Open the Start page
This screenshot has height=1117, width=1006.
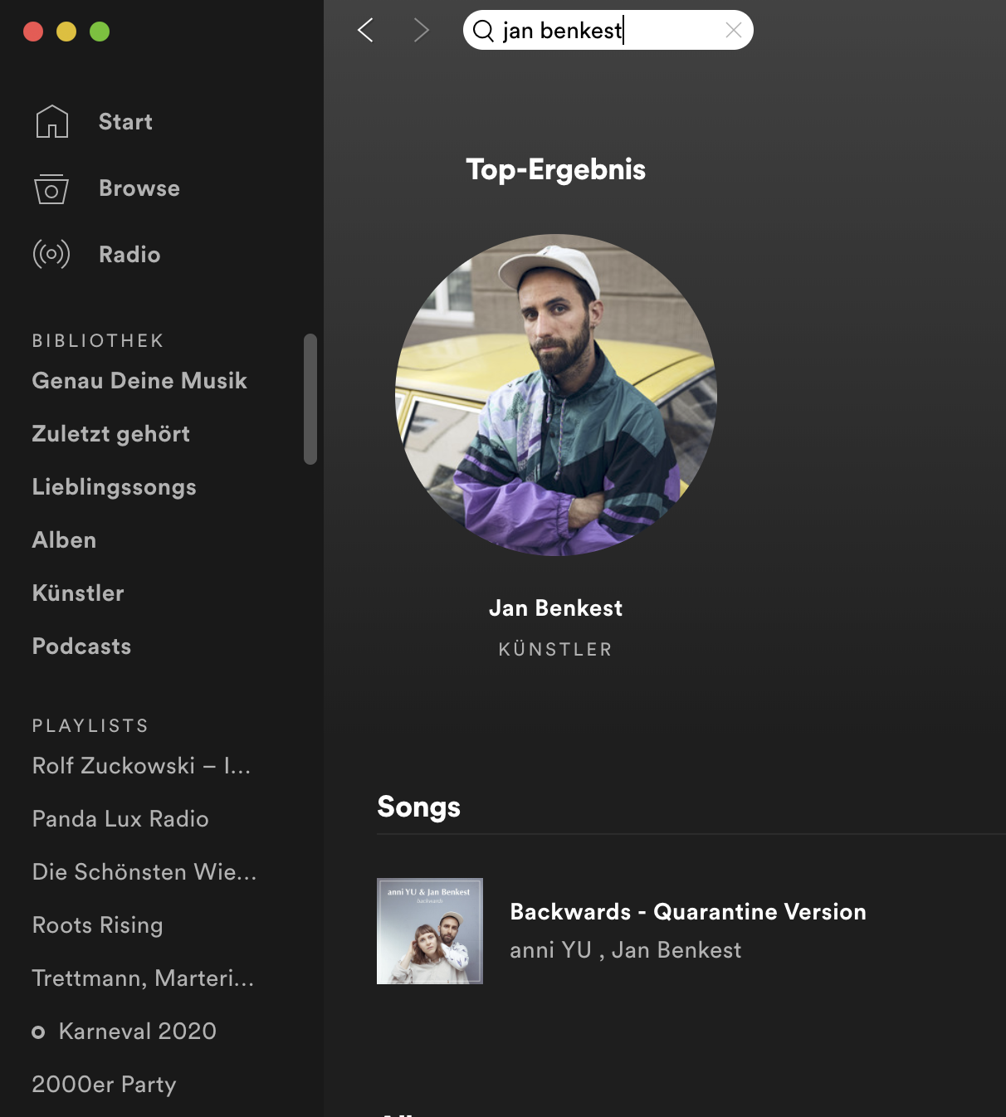[125, 121]
